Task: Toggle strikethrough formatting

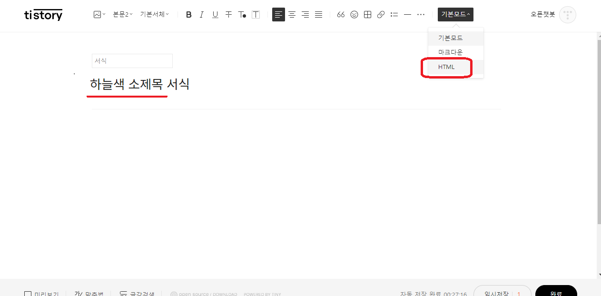Action: point(228,15)
